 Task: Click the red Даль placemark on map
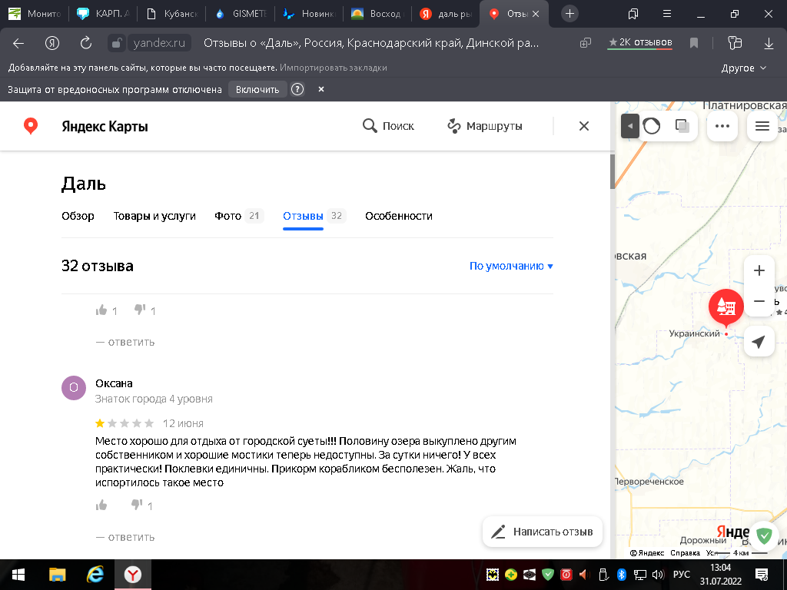(x=726, y=307)
